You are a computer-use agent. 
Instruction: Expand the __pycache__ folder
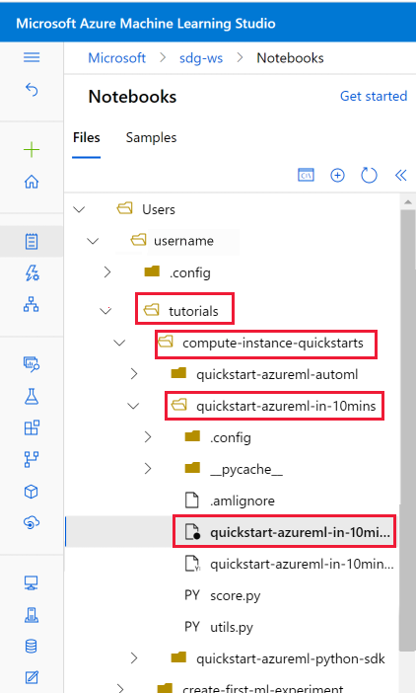click(148, 469)
